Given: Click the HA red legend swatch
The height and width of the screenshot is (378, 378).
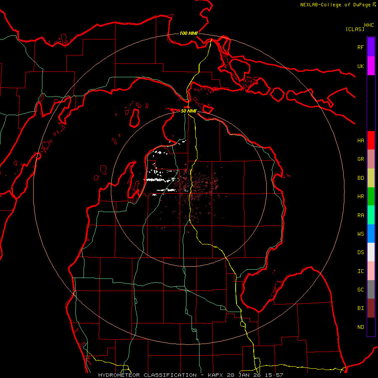Looking at the screenshot, I should 371,140.
